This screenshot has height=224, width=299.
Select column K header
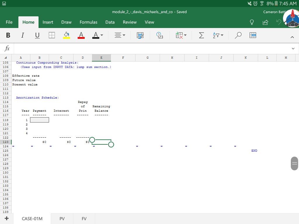pos(246,57)
